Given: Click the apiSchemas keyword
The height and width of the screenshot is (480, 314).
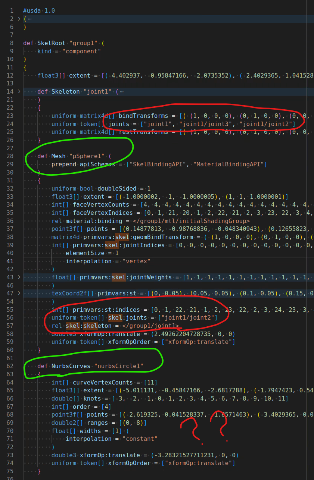Looking at the screenshot, I should [97, 164].
